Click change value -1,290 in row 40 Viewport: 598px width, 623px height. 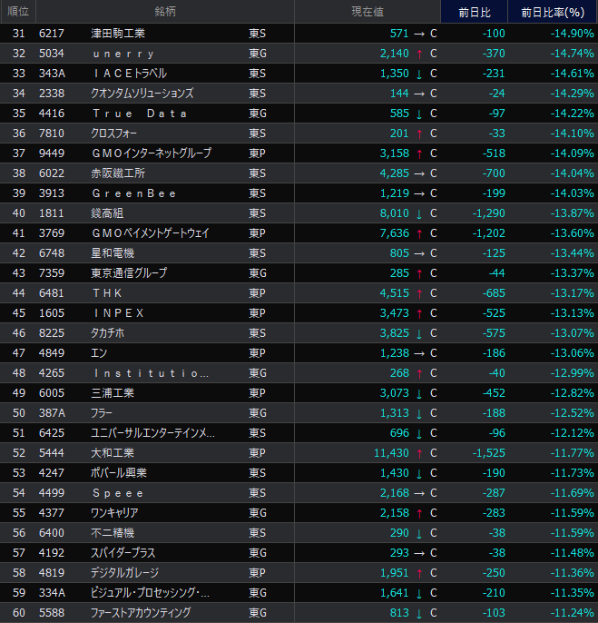pyautogui.click(x=489, y=213)
